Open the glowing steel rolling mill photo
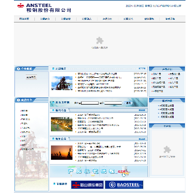193x193 pixels. point(62,124)
